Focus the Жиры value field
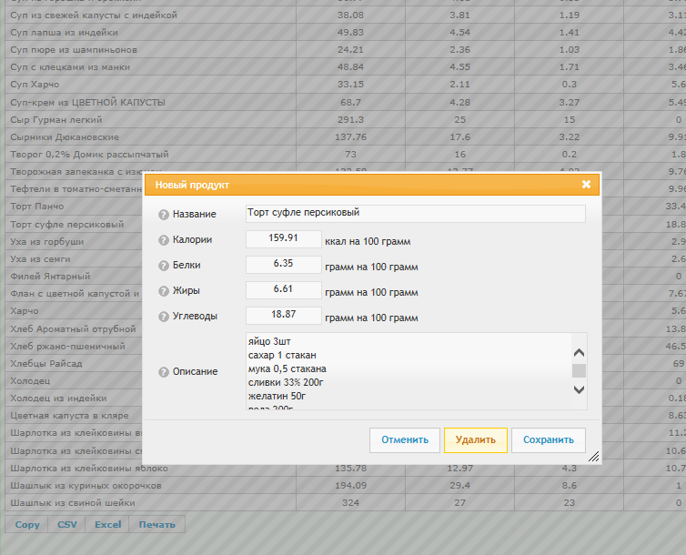 click(x=284, y=290)
